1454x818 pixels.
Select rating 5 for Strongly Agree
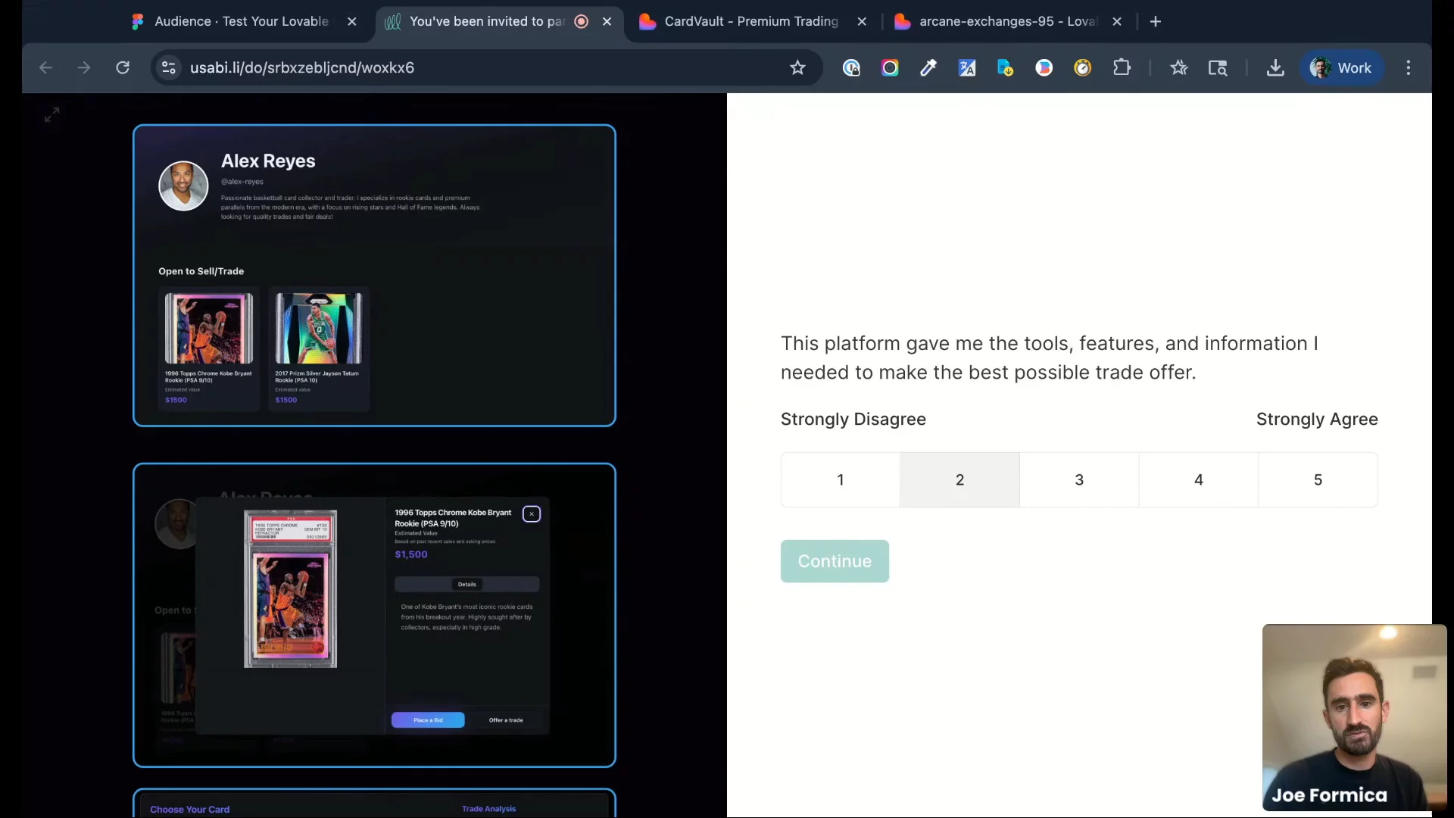(x=1318, y=479)
